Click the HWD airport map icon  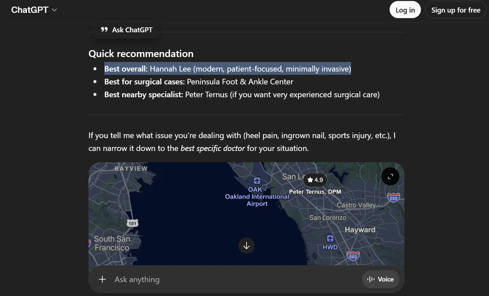[x=330, y=238]
